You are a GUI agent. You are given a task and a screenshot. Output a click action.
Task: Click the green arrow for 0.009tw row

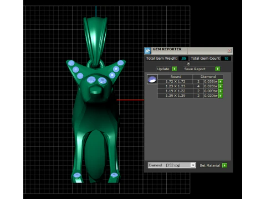click(221, 91)
